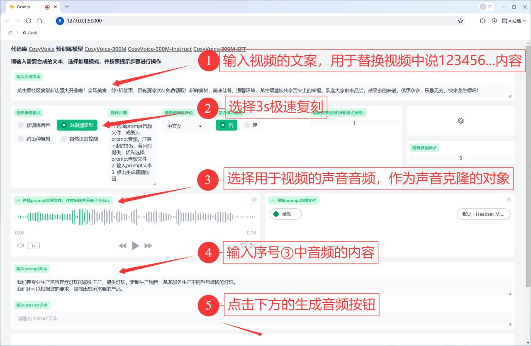The width and height of the screenshot is (531, 346).
Task: Open a new browser tab
Action: click(x=67, y=7)
